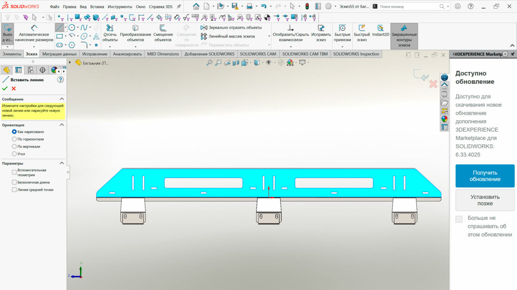This screenshot has height=290, width=517.
Task: Click Offset Entities (Смещение объектов) icon
Action: (x=163, y=28)
